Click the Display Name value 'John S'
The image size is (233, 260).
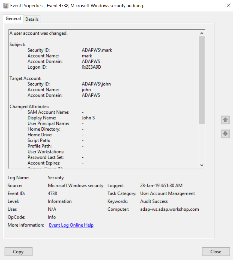[88, 118]
